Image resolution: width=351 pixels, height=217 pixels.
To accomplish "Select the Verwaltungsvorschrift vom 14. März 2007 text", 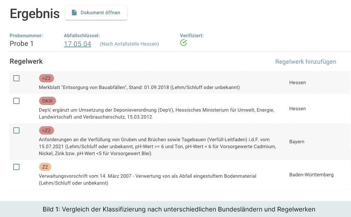I will (147, 179).
